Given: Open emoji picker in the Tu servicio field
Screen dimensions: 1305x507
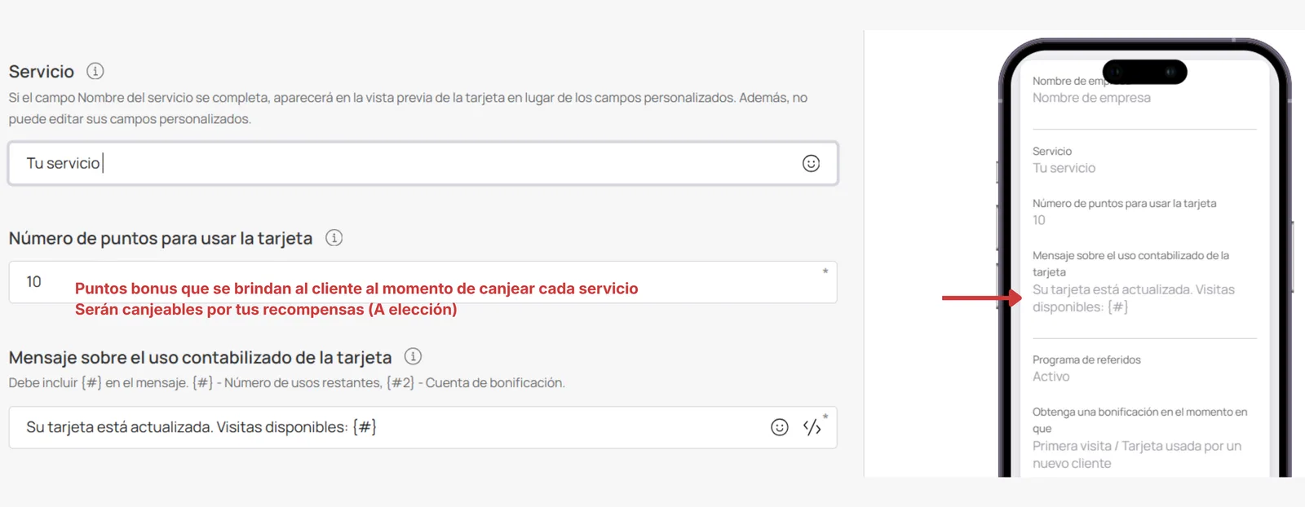Looking at the screenshot, I should click(811, 163).
